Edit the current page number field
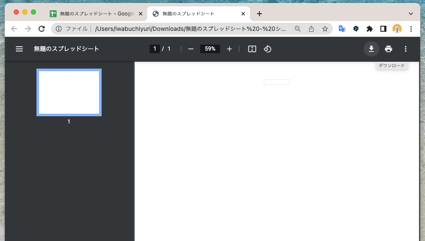This screenshot has width=425, height=241. click(x=155, y=49)
